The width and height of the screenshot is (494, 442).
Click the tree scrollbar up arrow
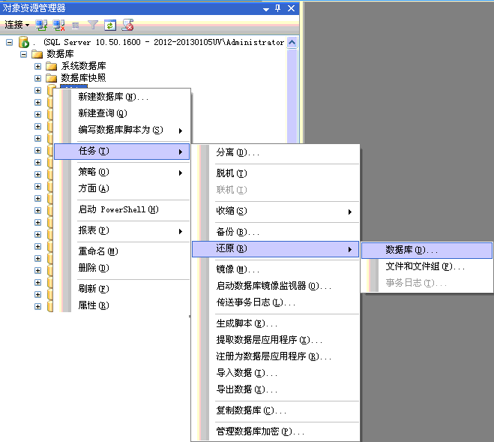292,43
